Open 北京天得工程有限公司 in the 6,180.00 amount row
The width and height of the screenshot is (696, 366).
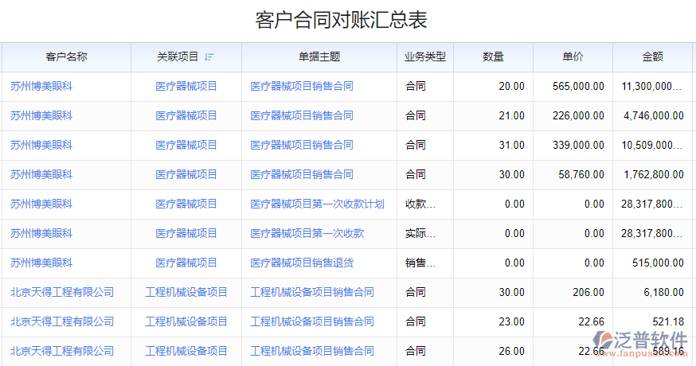point(62,292)
